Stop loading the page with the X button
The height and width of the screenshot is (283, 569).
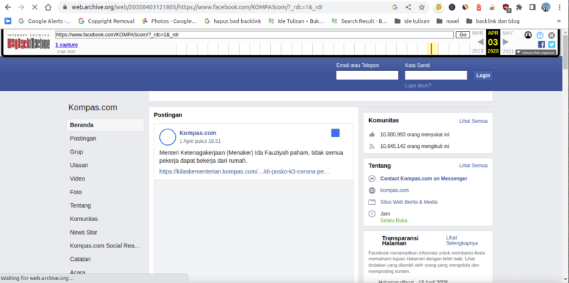35,7
